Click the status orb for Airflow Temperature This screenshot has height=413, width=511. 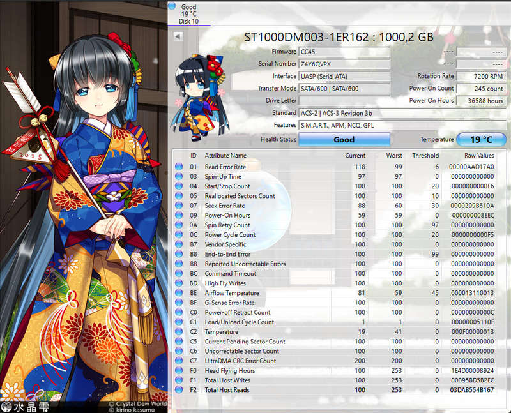click(179, 293)
